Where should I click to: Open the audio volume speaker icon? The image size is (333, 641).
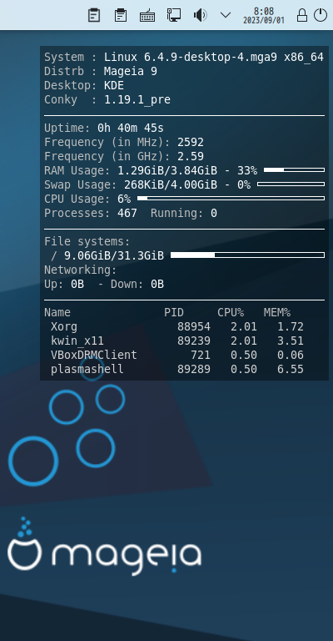(x=200, y=15)
